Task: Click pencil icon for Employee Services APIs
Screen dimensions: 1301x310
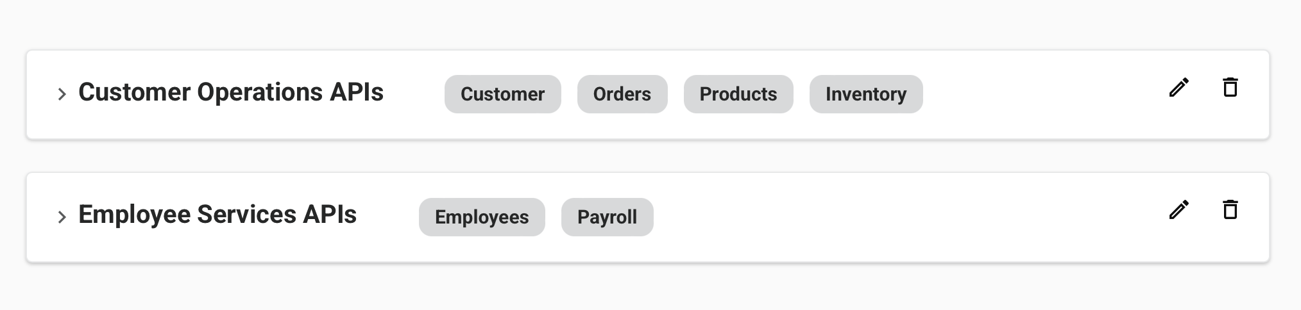Action: (x=1178, y=210)
